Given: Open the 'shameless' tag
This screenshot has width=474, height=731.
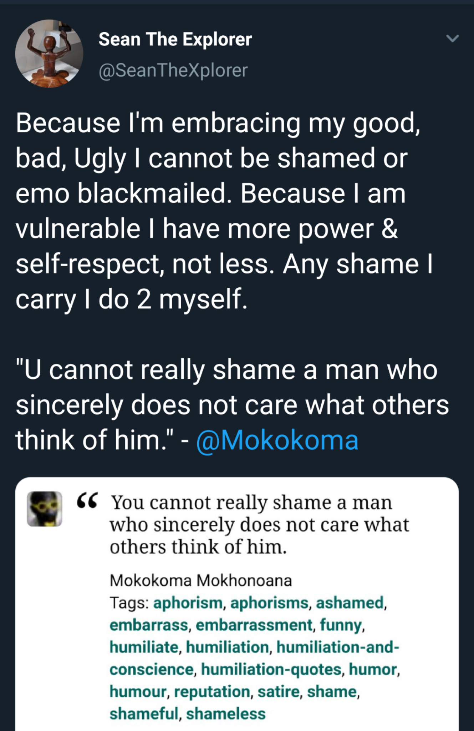Looking at the screenshot, I should click(x=226, y=714).
